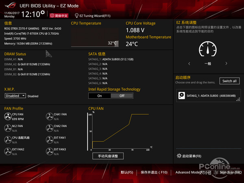The image size is (244, 183).
Task: Click the CHA2 FAN icon
Action: coord(50,128)
